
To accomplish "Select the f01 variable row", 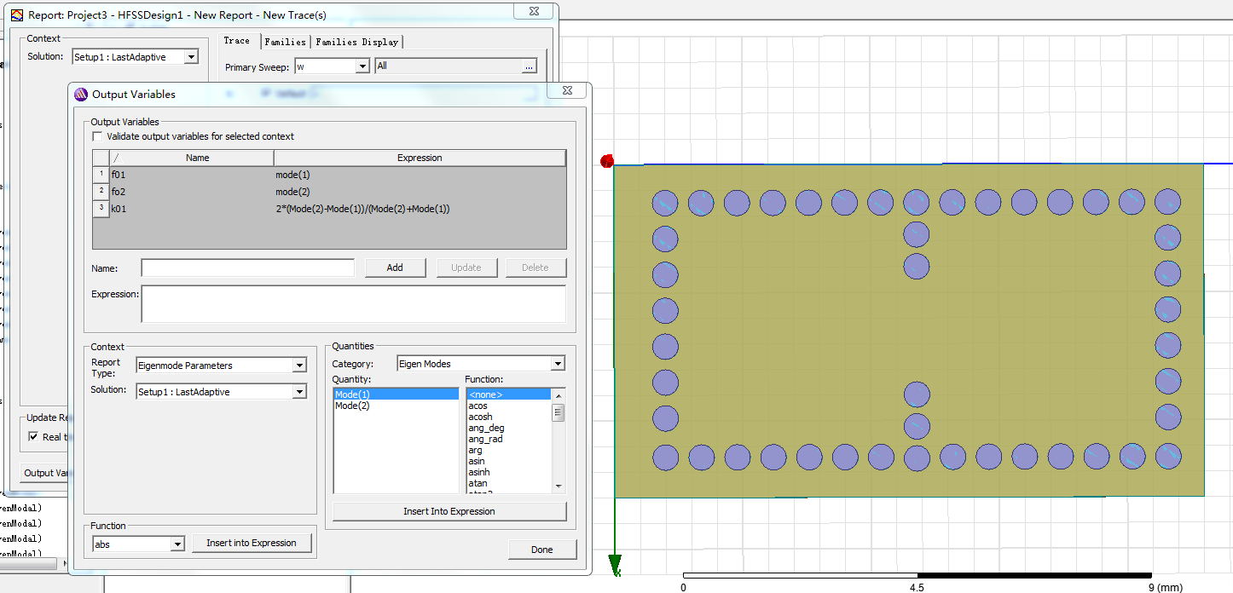I will coord(329,175).
